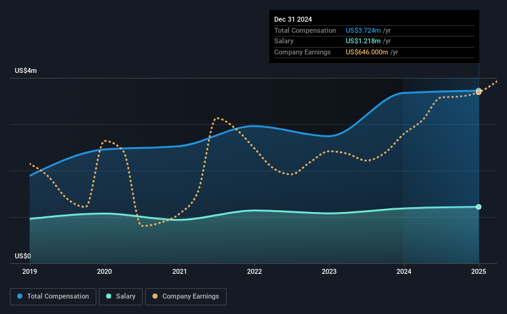This screenshot has width=507, height=314.
Task: Click the blue Total Compensation legend dot
Action: [20, 296]
